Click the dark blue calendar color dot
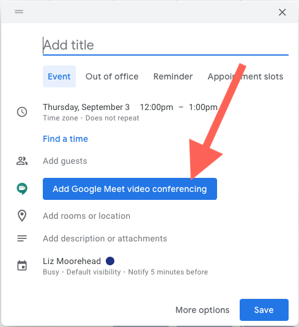The width and height of the screenshot is (299, 327). point(110,261)
